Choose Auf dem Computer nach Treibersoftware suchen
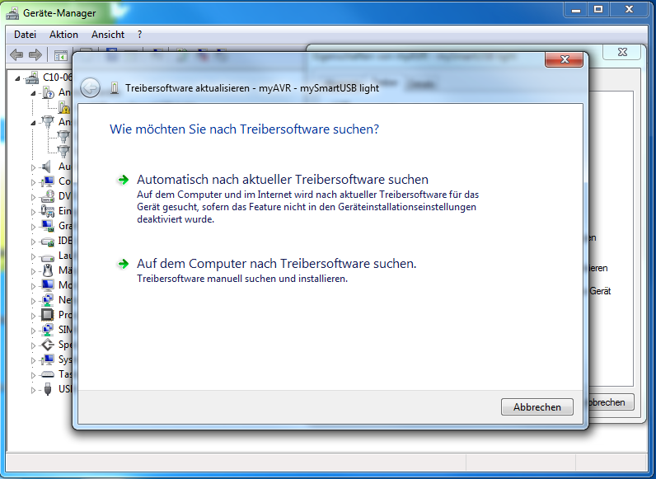The width and height of the screenshot is (656, 479). (276, 264)
